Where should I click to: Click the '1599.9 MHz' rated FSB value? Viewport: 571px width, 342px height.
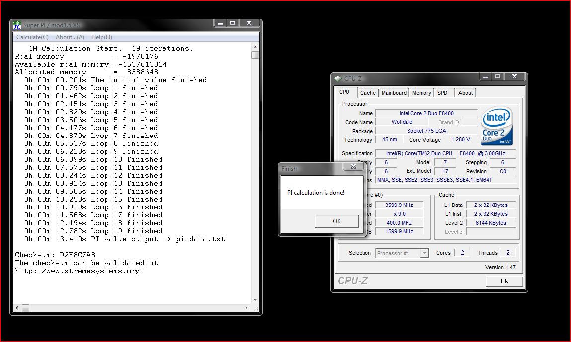tap(399, 231)
